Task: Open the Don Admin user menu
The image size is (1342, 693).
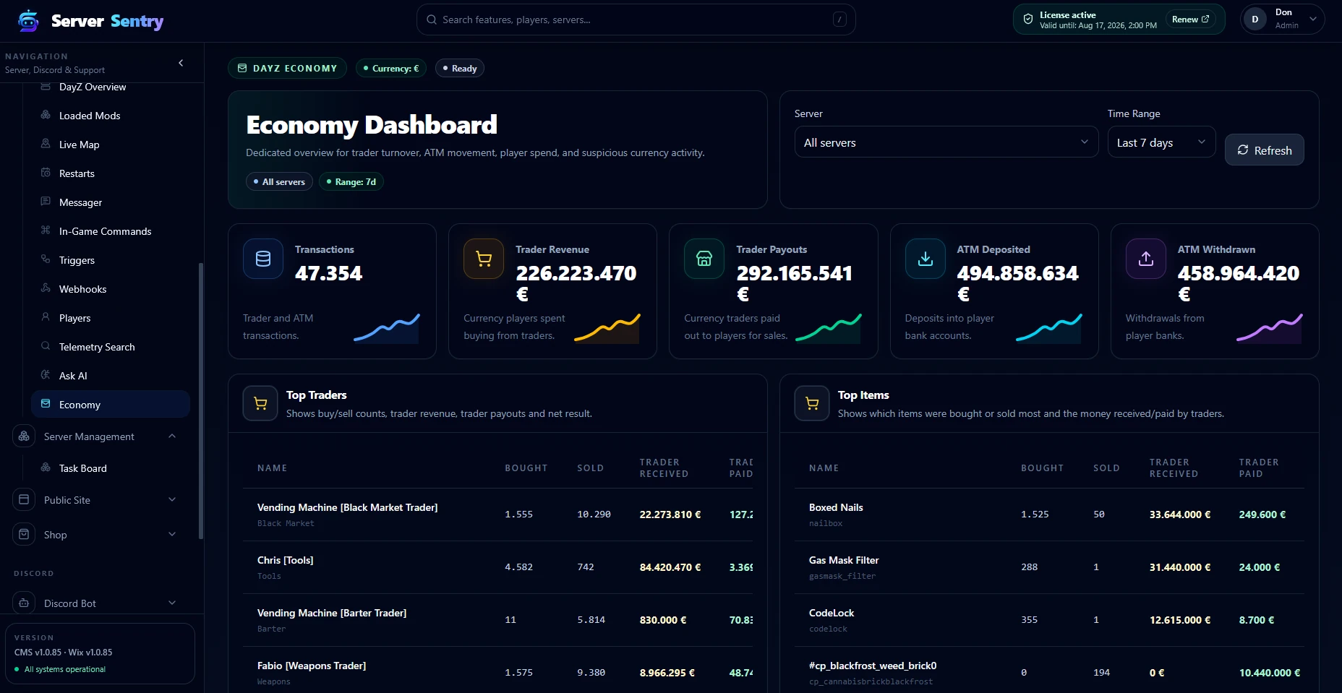Action: [1283, 20]
